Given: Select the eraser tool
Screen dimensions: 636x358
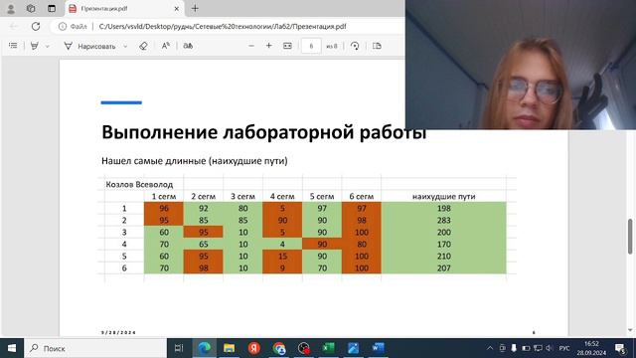Looking at the screenshot, I should (143, 46).
